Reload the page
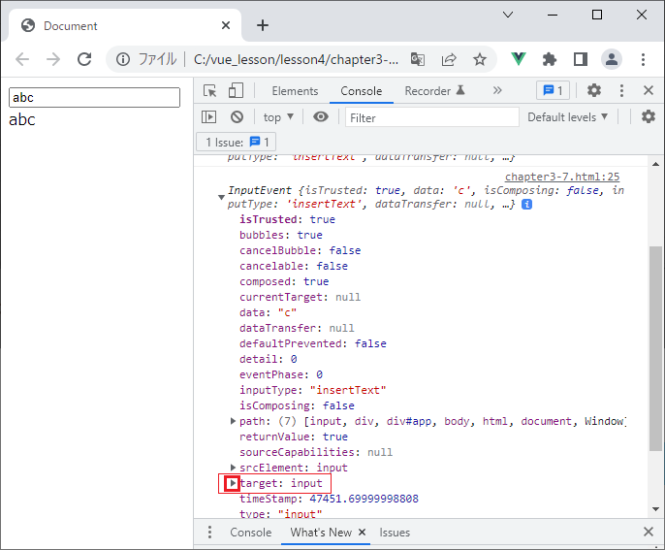Image resolution: width=665 pixels, height=550 pixels. 84,59
